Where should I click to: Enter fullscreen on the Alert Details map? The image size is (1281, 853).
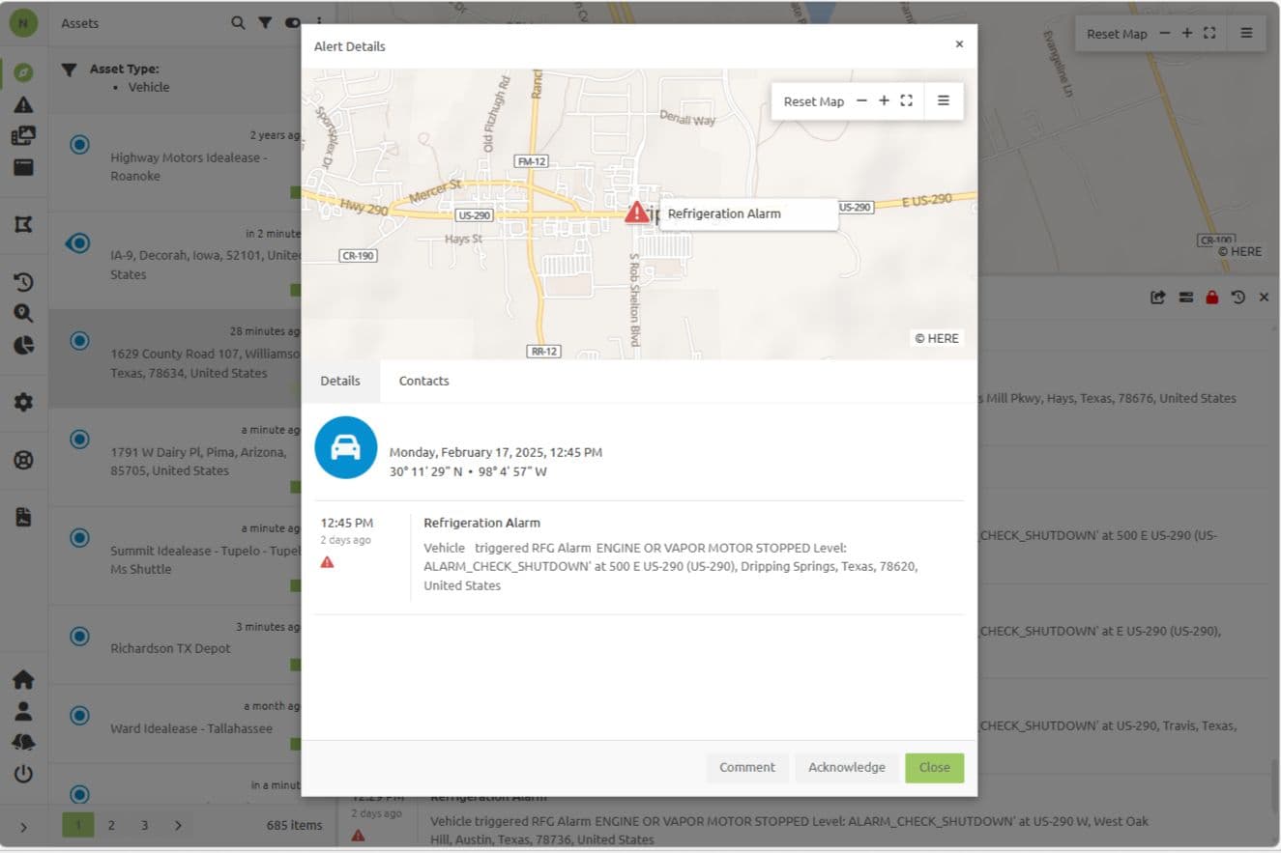tap(907, 101)
